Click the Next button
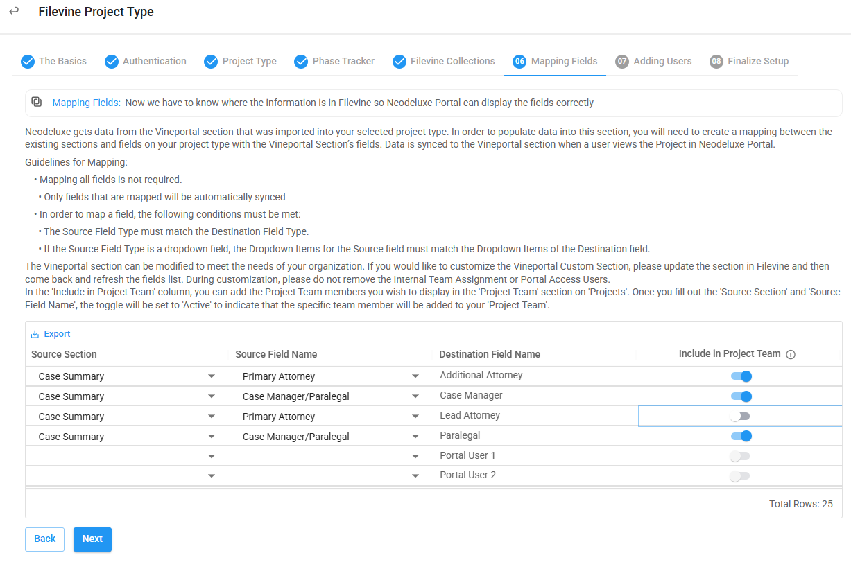 [92, 539]
